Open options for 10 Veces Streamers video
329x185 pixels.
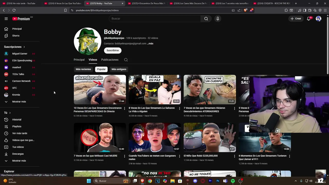[125, 108]
